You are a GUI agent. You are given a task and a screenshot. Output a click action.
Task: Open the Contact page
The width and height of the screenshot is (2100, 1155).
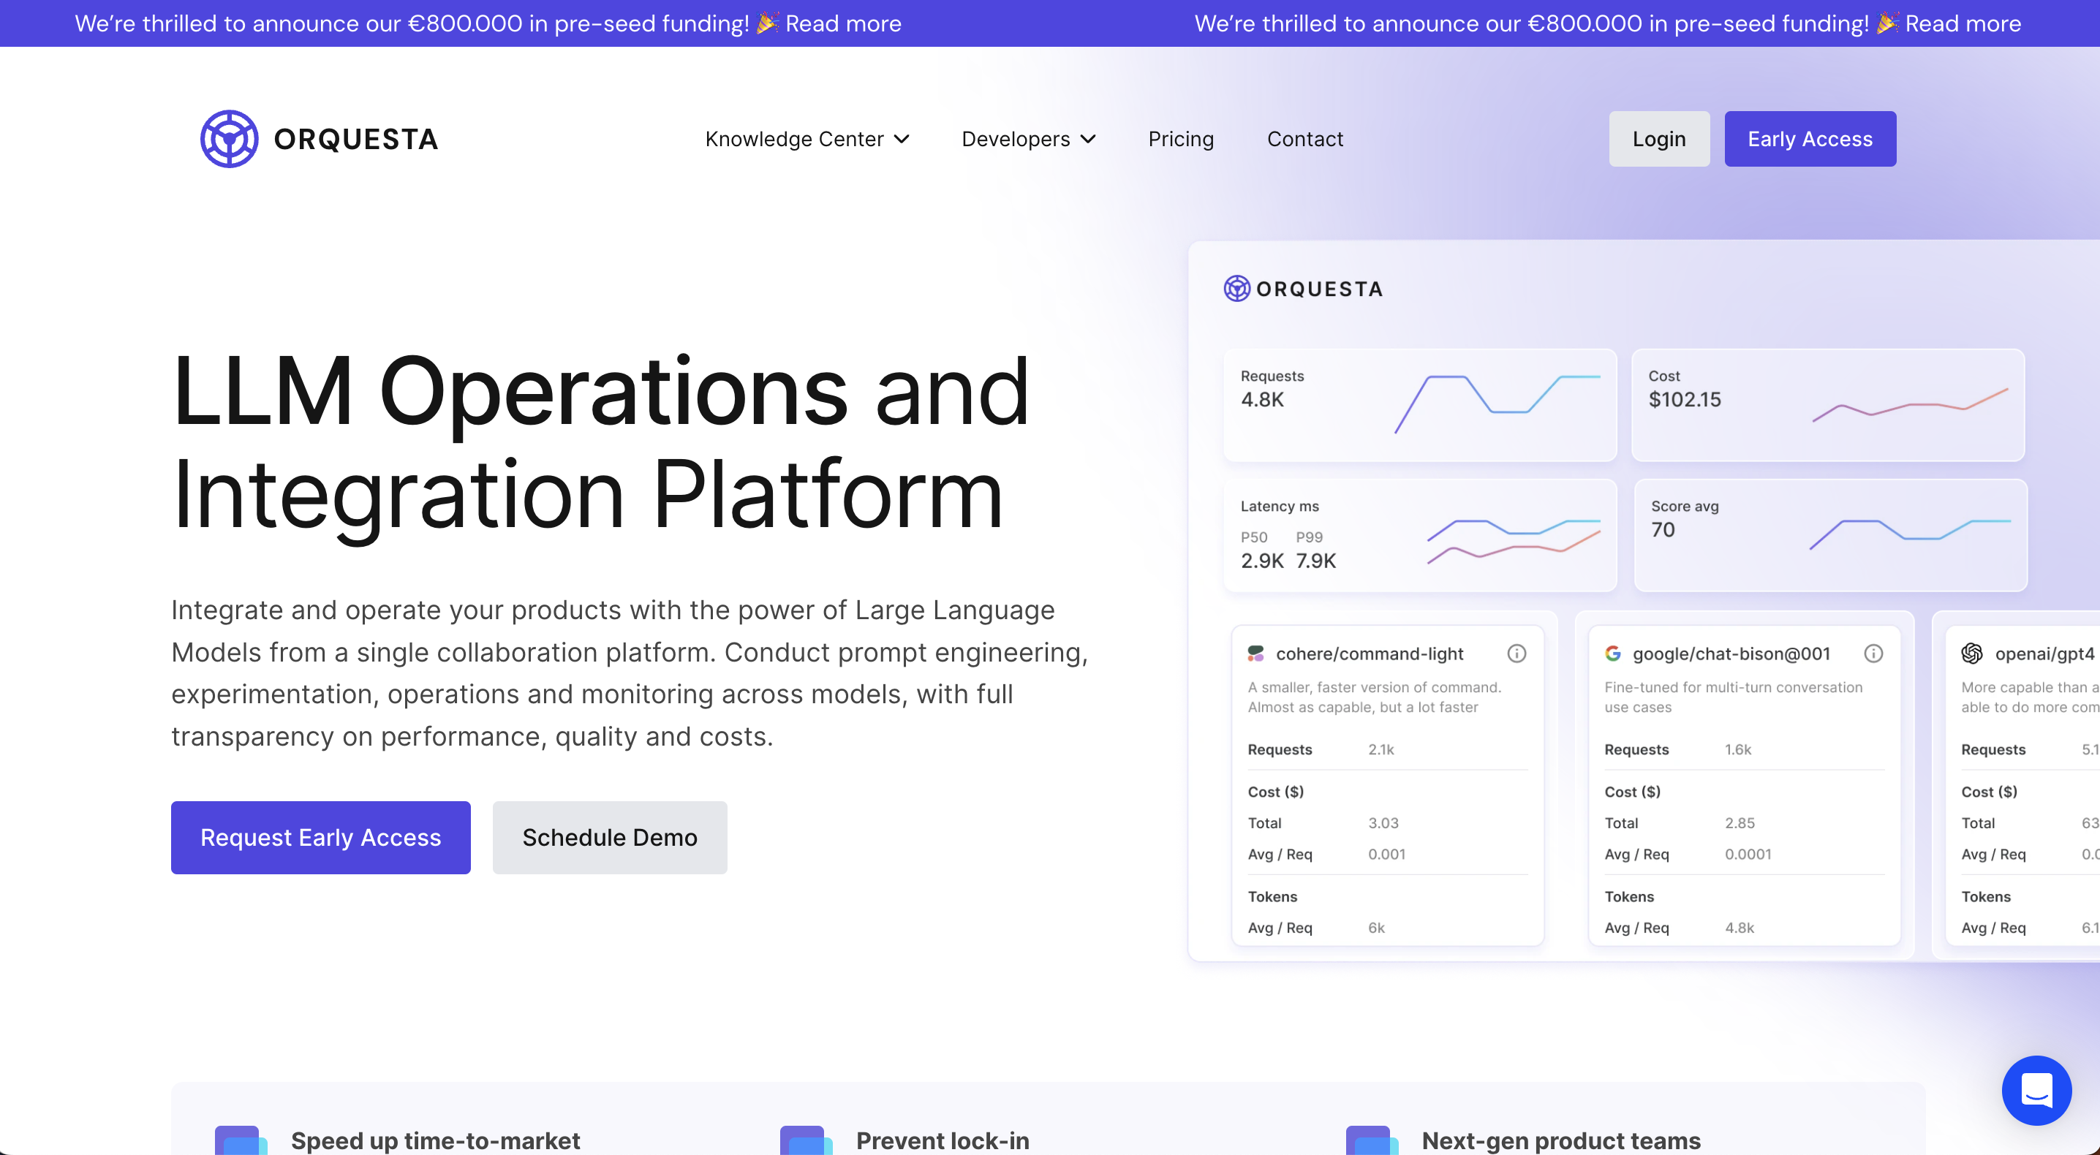(1304, 140)
